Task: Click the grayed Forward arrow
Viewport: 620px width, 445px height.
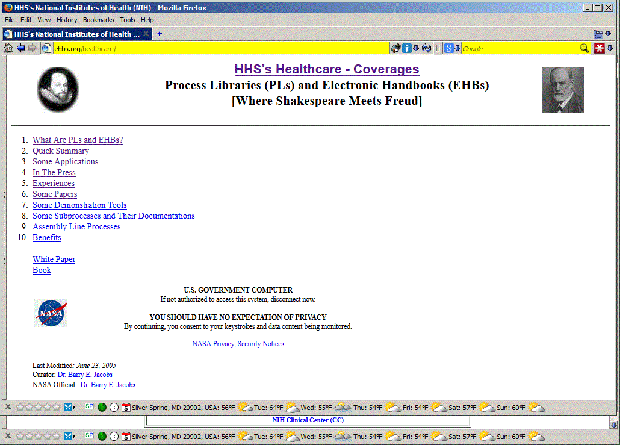Action: pyautogui.click(x=32, y=48)
